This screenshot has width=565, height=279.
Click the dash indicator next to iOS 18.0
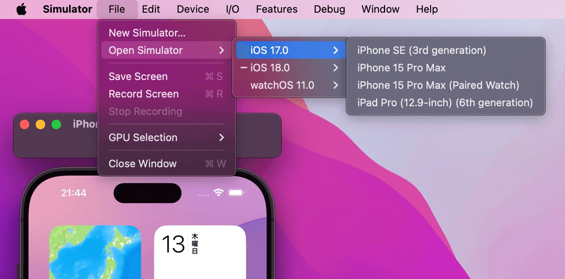pyautogui.click(x=244, y=68)
